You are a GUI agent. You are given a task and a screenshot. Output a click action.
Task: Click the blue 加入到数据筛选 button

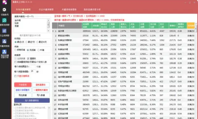pos(32,100)
